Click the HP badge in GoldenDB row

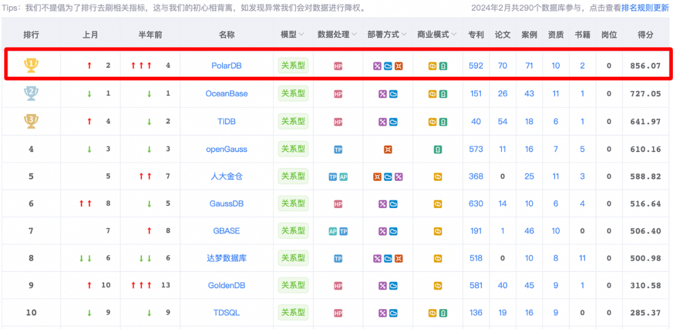click(x=338, y=285)
